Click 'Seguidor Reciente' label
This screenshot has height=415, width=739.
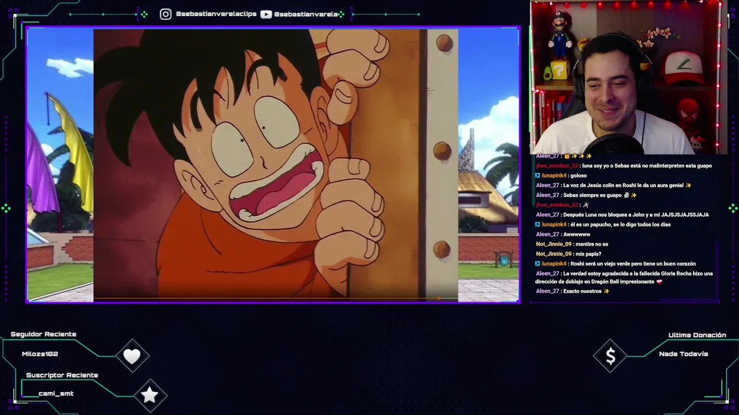43,334
